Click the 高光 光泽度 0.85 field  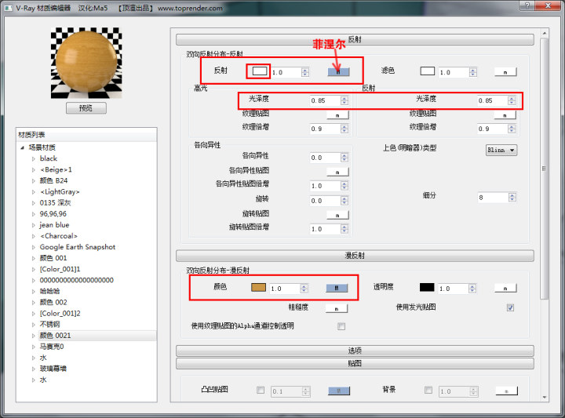pyautogui.click(x=325, y=100)
